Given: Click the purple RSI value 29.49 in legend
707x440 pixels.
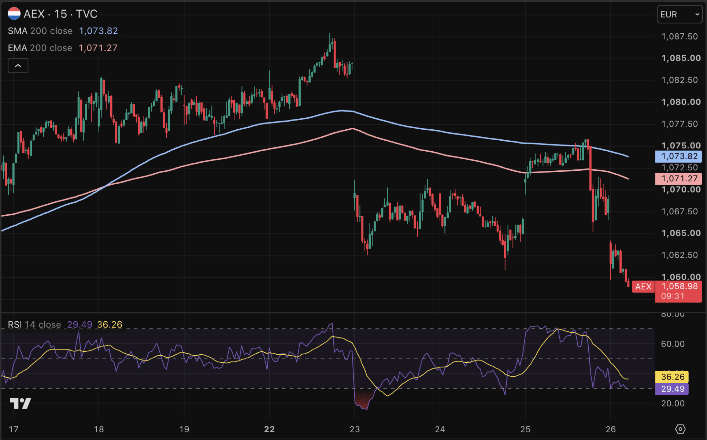Looking at the screenshot, I should pos(80,325).
